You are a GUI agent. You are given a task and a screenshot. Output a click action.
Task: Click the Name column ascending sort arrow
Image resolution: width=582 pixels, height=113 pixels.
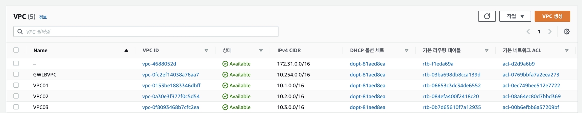(x=126, y=50)
